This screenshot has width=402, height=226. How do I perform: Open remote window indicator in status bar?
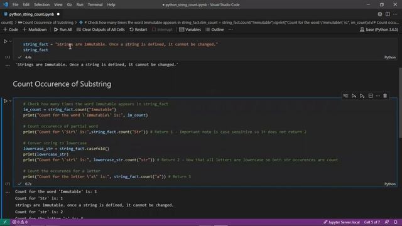tap(4, 222)
